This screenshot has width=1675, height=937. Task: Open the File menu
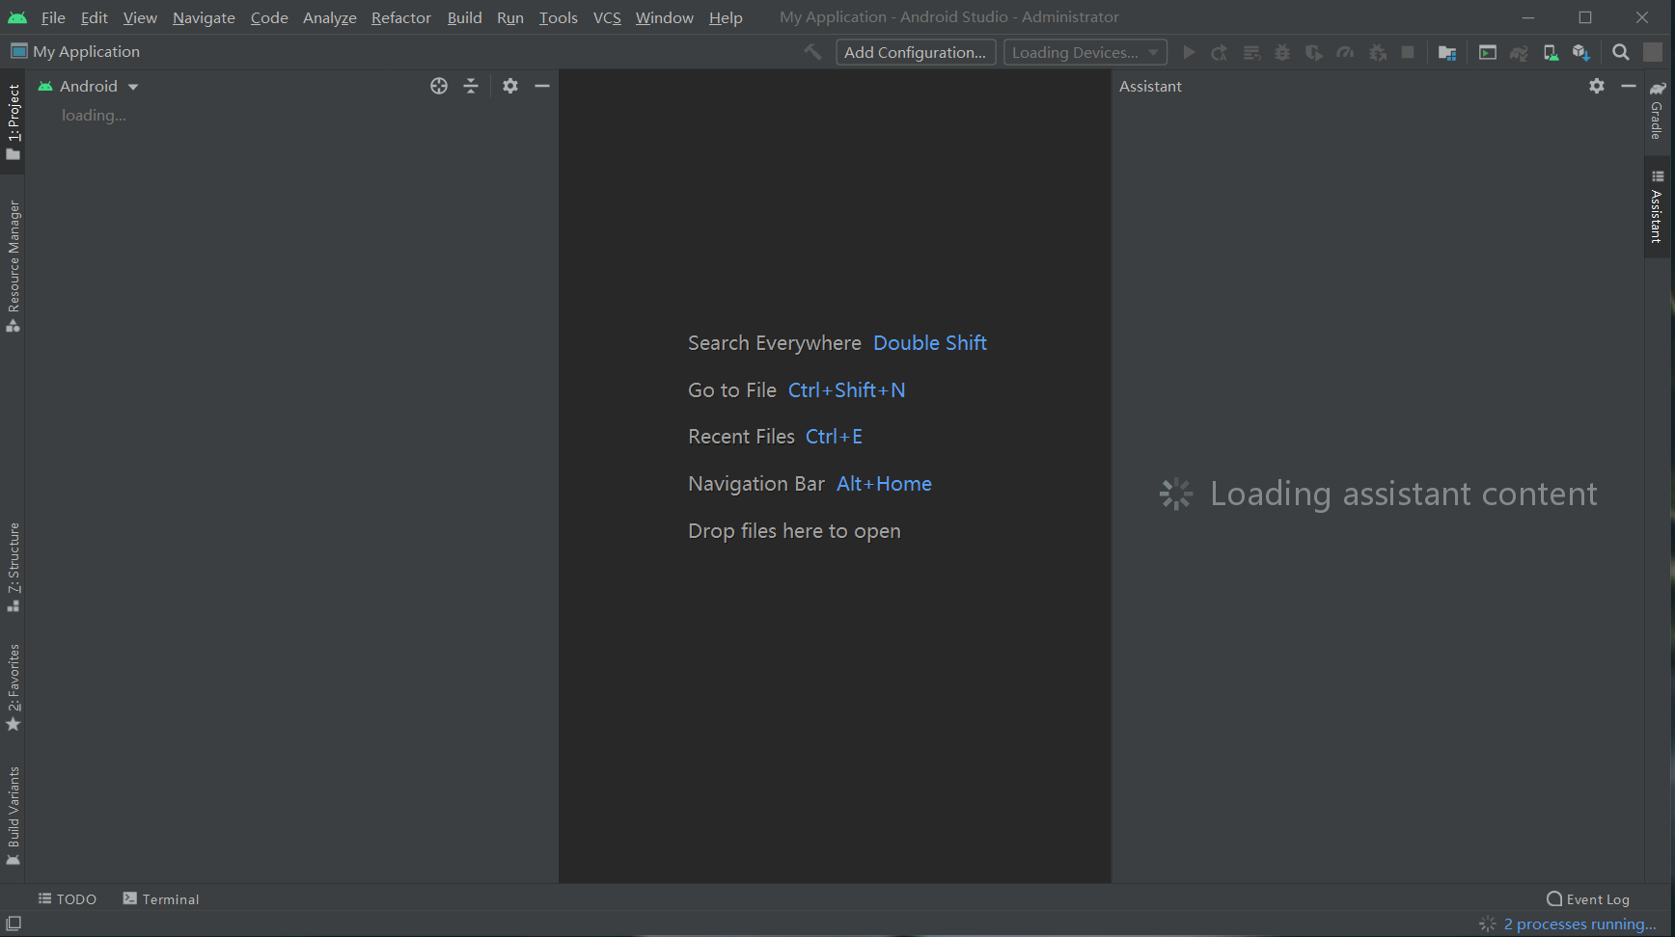53,17
